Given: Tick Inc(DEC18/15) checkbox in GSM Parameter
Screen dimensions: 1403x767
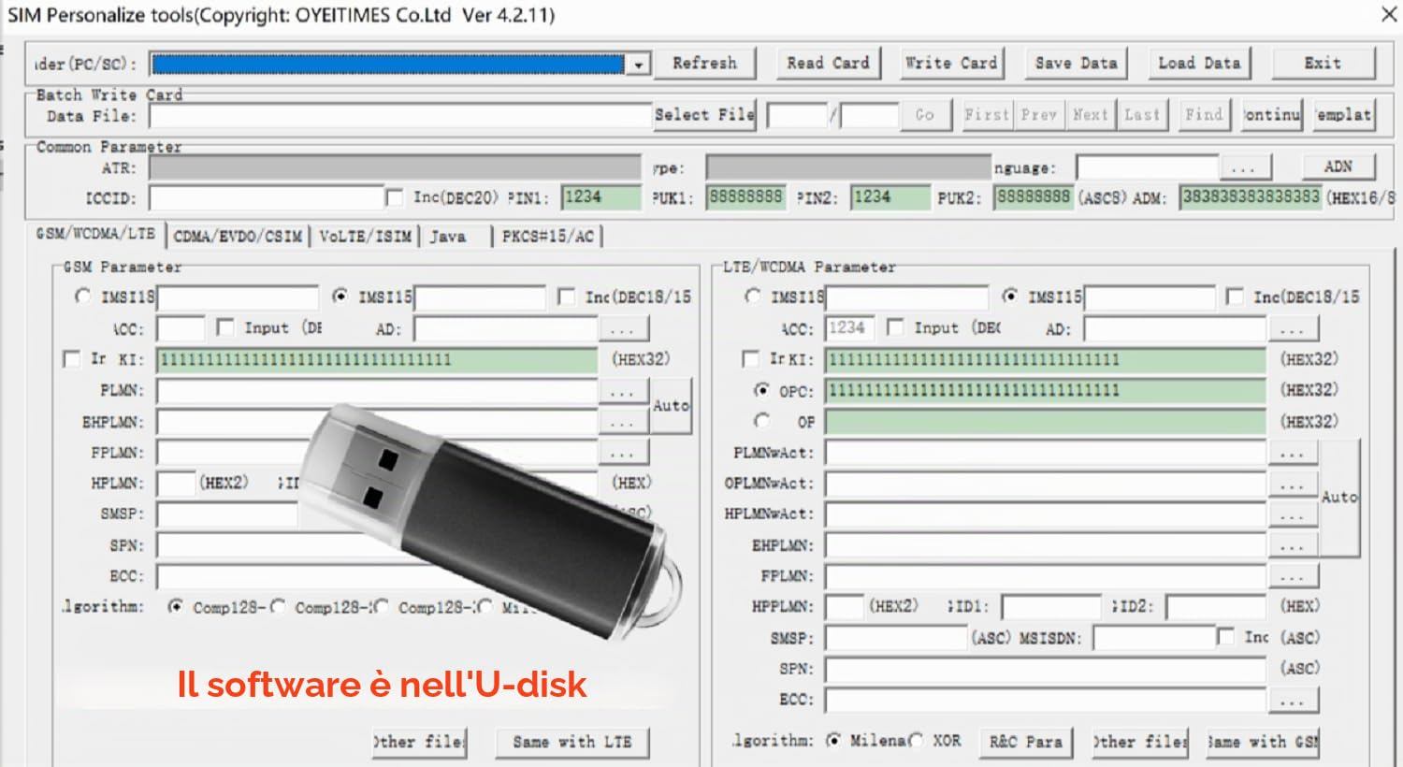Looking at the screenshot, I should point(566,297).
